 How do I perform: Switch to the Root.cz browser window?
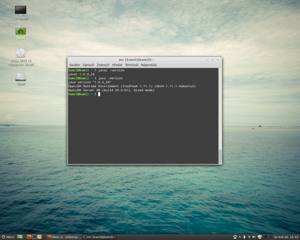pyautogui.click(x=64, y=237)
